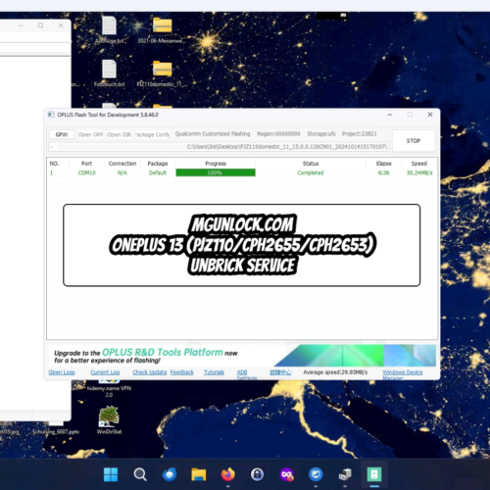The image size is (490, 490).
Task: Click the Project:23821 label
Action: click(x=360, y=134)
